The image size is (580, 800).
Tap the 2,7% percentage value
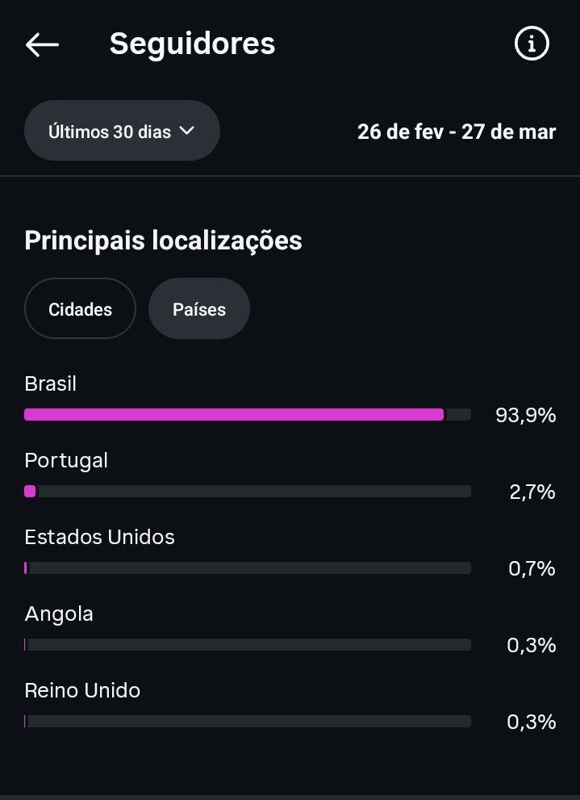click(532, 492)
